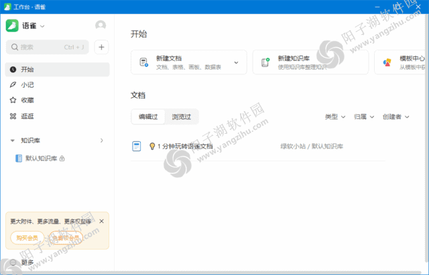
Task: Click the 新建文档 card
Action: click(189, 62)
